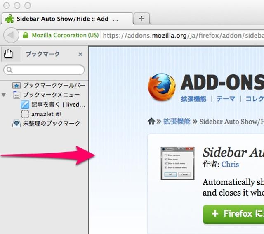Open the amazlet it! bookmarklet
The image size is (264, 234).
tap(41, 114)
